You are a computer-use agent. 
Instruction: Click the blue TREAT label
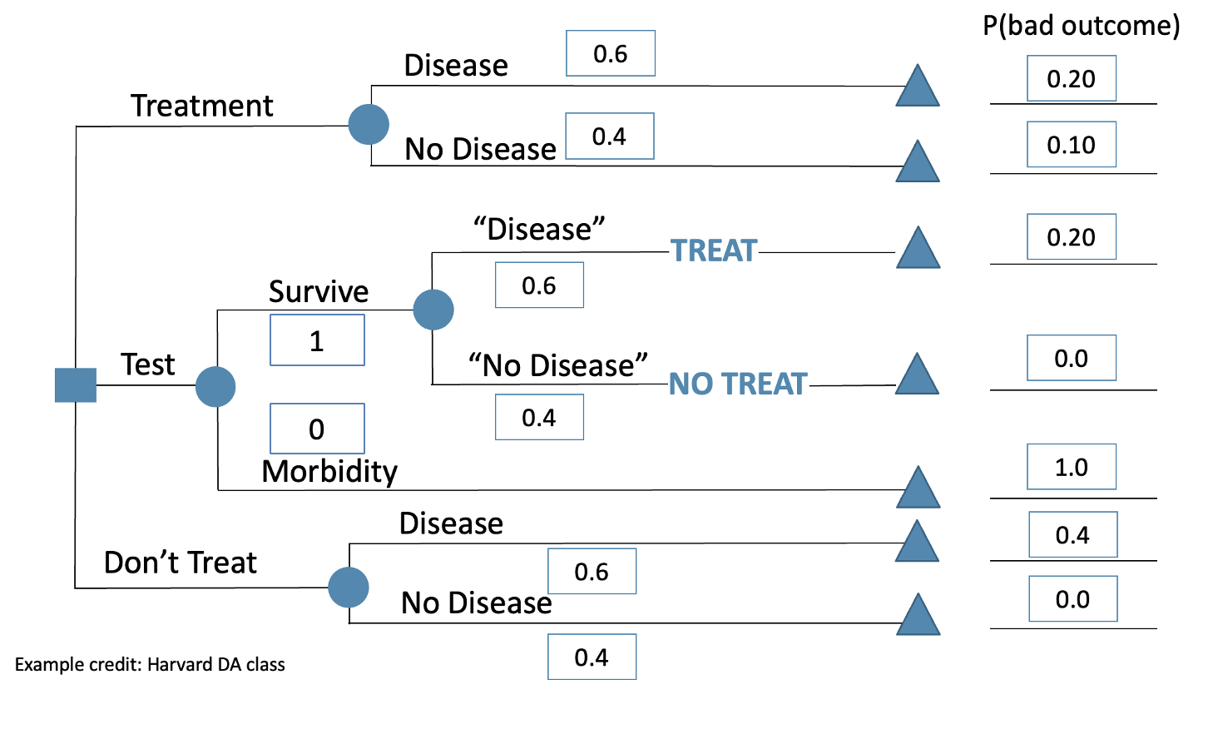(714, 250)
